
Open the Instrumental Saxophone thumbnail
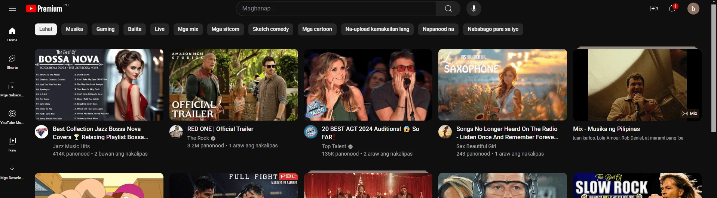503,84
